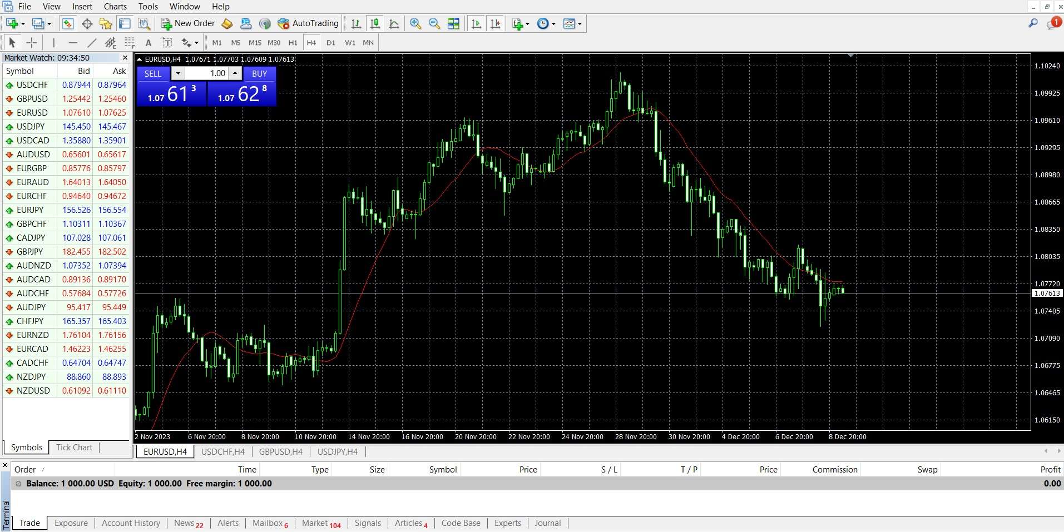Open the Navigator folder-star icon
The width and height of the screenshot is (1064, 532).
point(106,23)
